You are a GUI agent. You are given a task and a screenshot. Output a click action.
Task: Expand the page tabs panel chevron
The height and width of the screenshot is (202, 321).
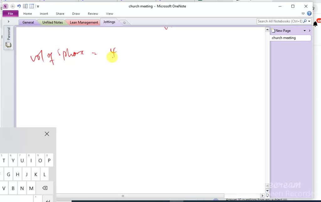pos(309,31)
